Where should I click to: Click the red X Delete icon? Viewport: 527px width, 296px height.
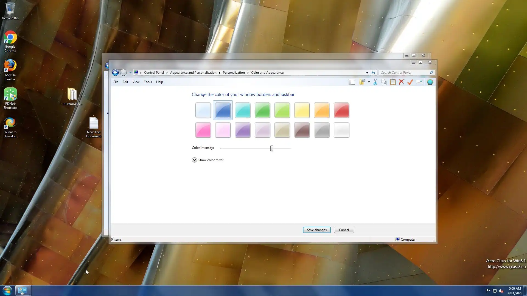tap(401, 82)
